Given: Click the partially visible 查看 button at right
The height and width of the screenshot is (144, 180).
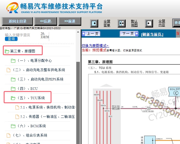Looking at the screenshot, I should coord(176,23).
